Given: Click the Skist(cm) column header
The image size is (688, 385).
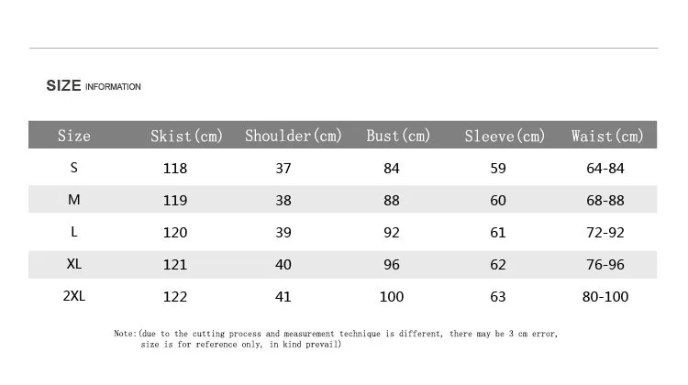Looking at the screenshot, I should coord(186,136).
